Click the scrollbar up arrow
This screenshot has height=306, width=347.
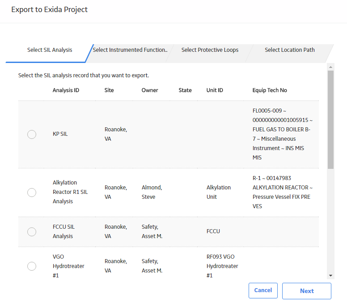330,67
